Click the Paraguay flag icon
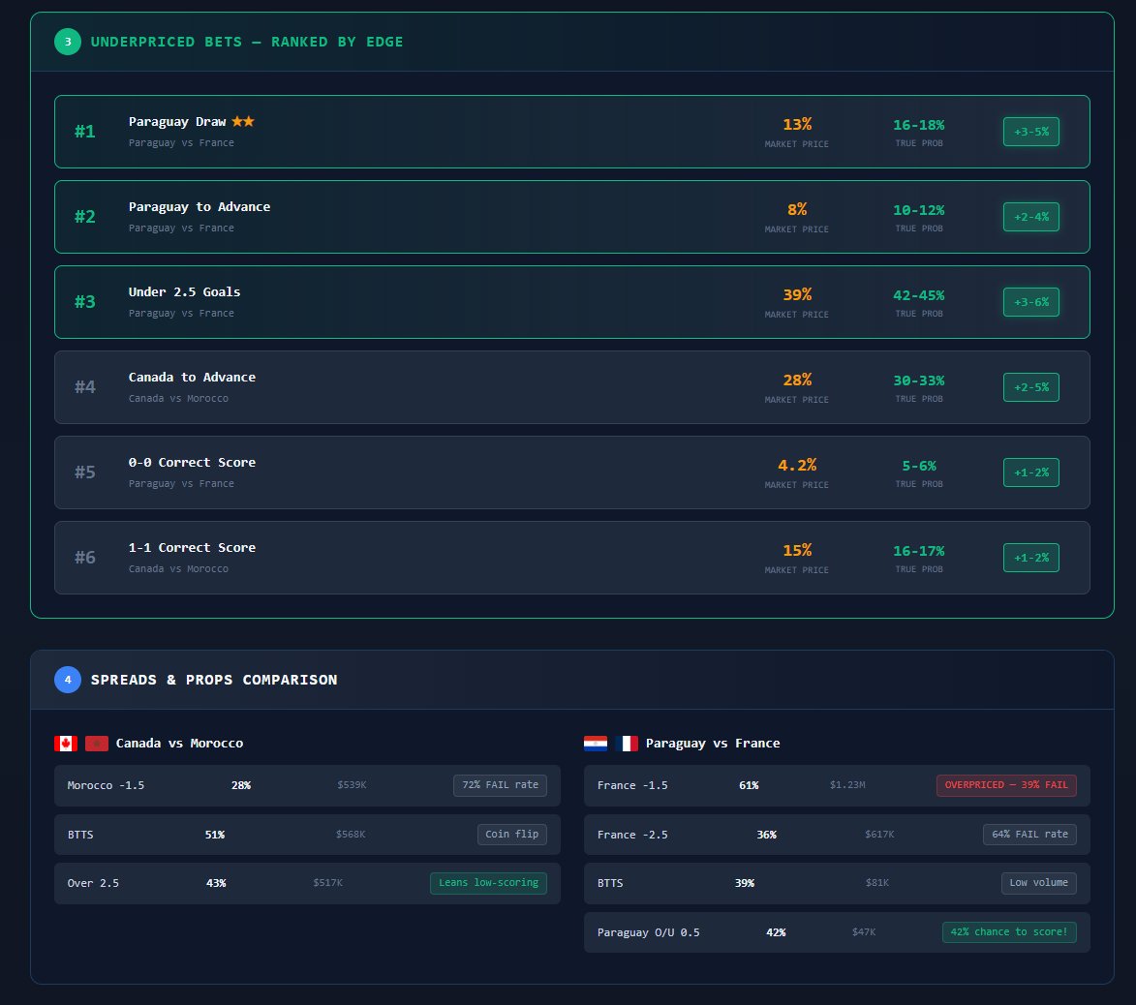Image resolution: width=1136 pixels, height=1005 pixels. pyautogui.click(x=596, y=743)
